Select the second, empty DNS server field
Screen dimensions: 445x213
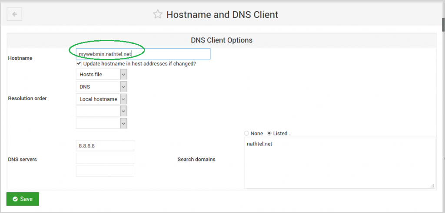pyautogui.click(x=105, y=158)
